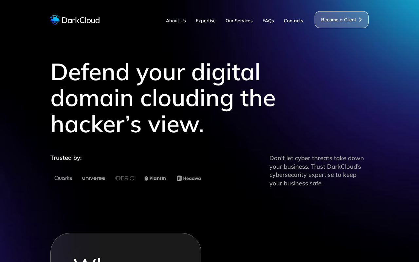Click the Quarks partner logo

pos(63,178)
